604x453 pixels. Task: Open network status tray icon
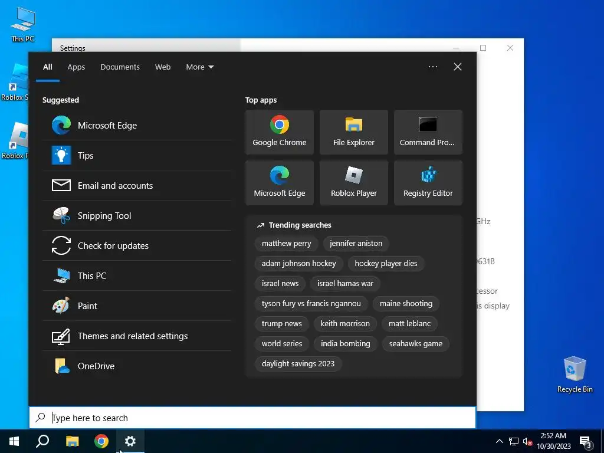pos(514,441)
